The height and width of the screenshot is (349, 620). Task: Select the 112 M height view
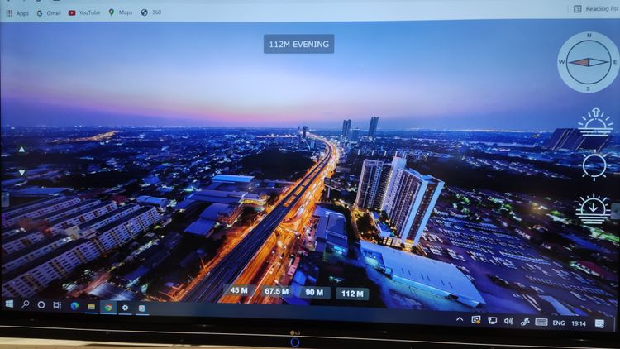[352, 294]
